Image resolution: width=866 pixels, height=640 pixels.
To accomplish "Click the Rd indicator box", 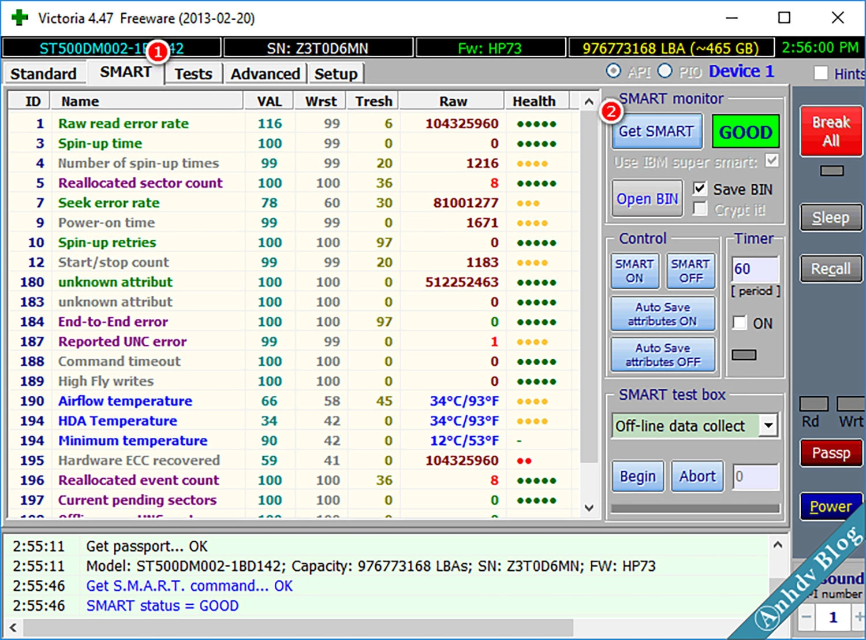I will [x=813, y=404].
